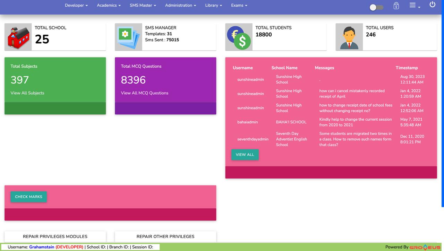This screenshot has height=251, width=444.
Task: Open the Library menu
Action: click(213, 6)
